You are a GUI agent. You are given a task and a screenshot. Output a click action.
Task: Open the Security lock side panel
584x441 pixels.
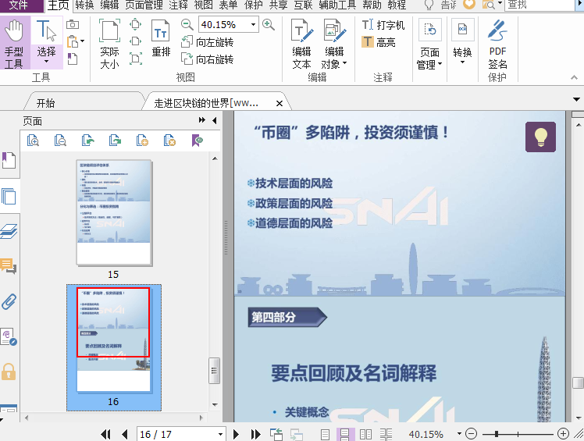point(9,372)
